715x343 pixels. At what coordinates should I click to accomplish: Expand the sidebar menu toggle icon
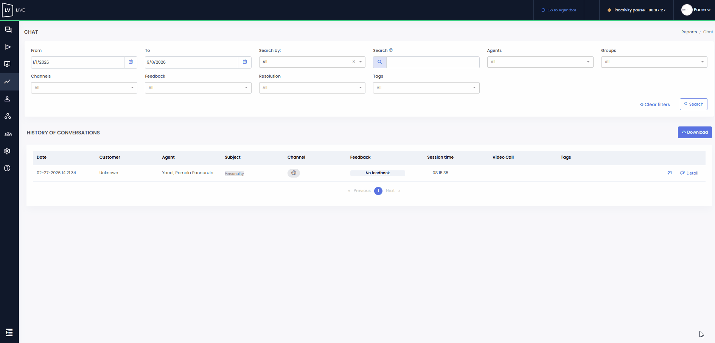pos(9,332)
